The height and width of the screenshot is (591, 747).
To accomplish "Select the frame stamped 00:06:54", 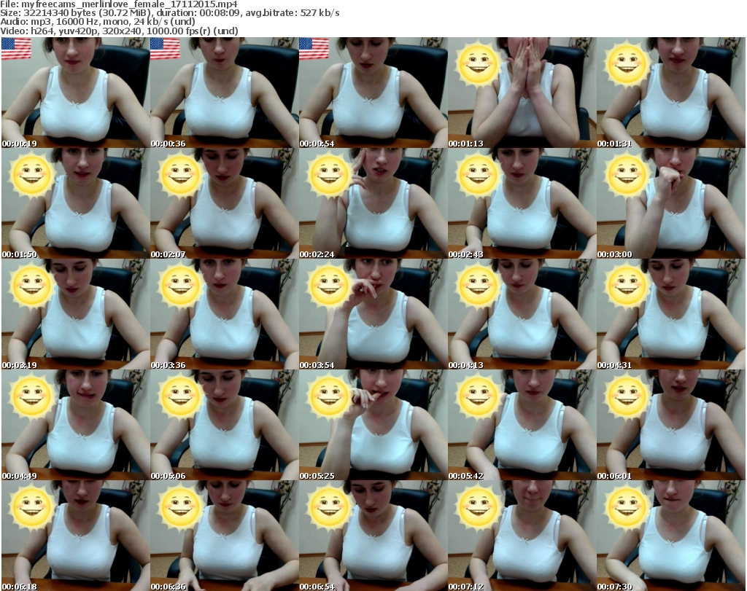I will pos(373,536).
